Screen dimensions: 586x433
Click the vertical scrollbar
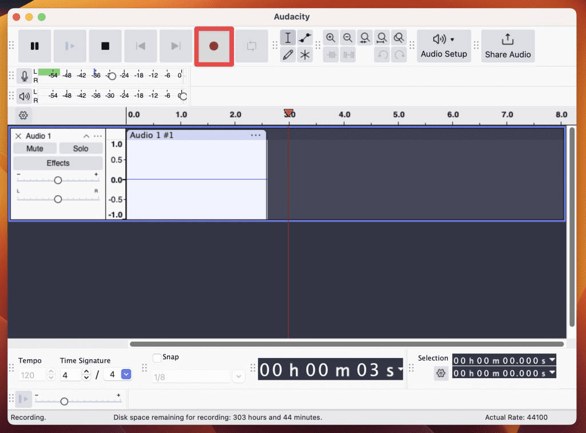pos(572,227)
